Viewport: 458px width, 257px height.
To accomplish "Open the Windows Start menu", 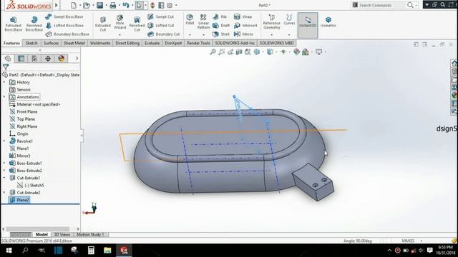I will (9, 251).
